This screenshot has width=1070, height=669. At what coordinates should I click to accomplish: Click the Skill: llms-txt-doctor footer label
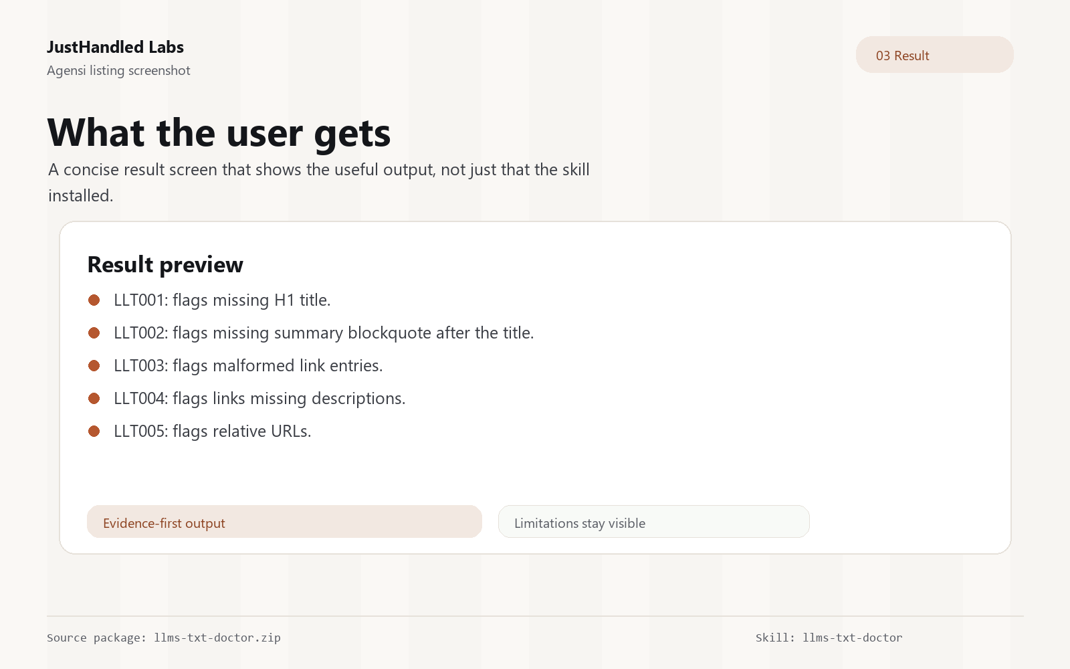pos(829,638)
